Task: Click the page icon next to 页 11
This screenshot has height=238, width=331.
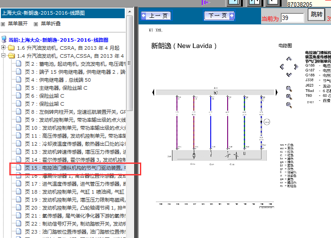Action: (19, 135)
